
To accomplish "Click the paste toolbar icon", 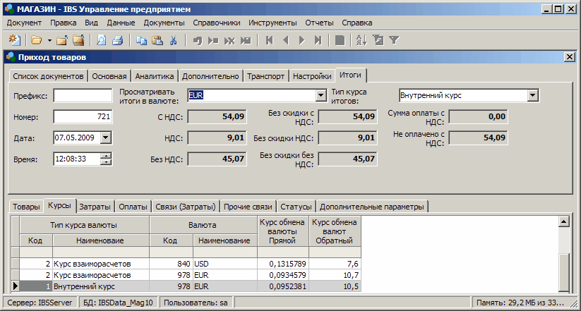I will (157, 40).
